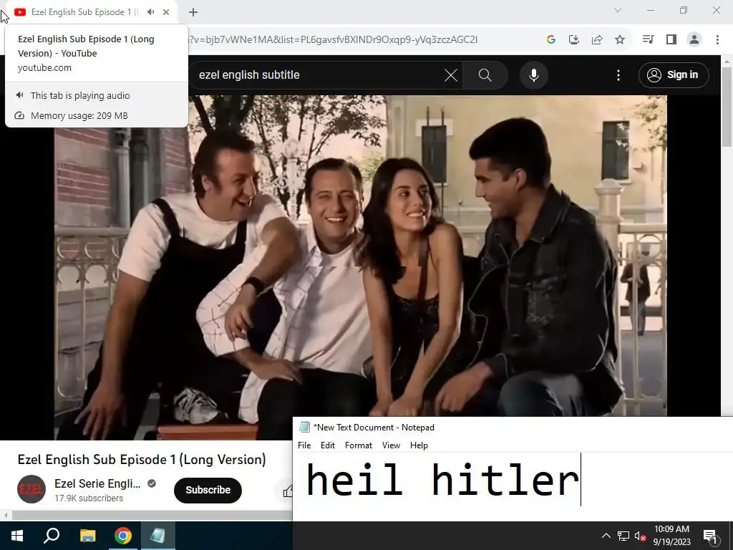Click the Google icon in the address bar
The image size is (733, 550).
(x=551, y=40)
